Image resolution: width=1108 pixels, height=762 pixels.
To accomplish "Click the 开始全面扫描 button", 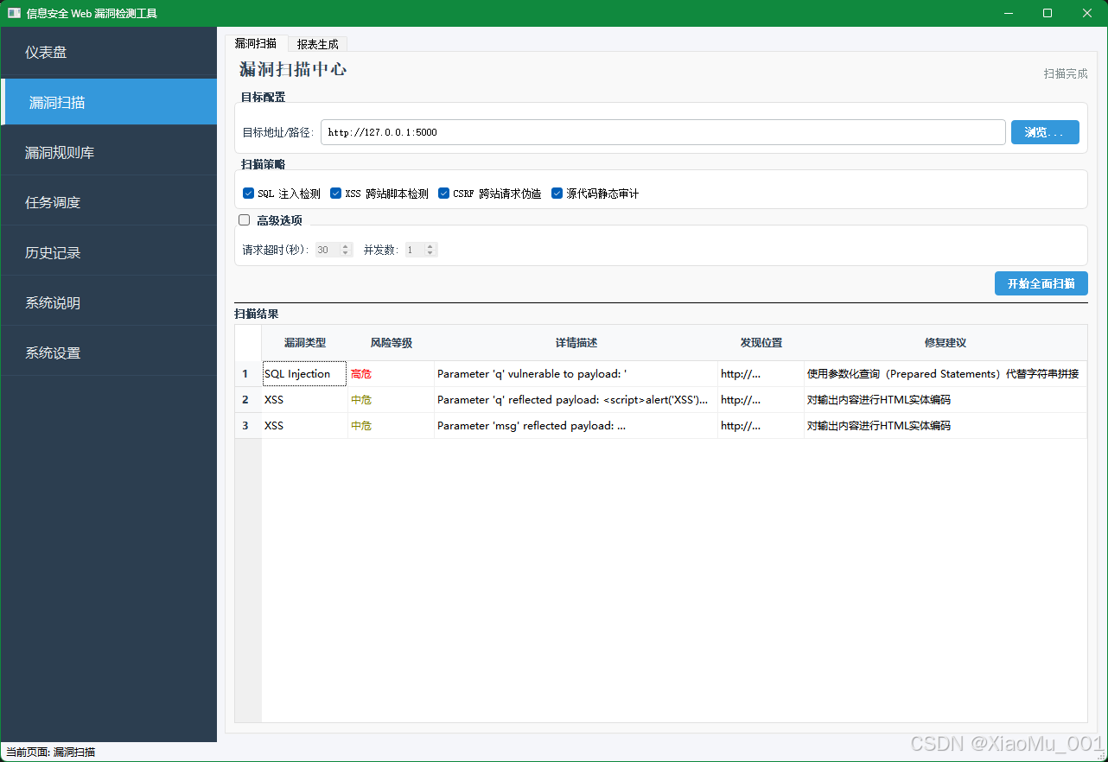I will point(1041,283).
